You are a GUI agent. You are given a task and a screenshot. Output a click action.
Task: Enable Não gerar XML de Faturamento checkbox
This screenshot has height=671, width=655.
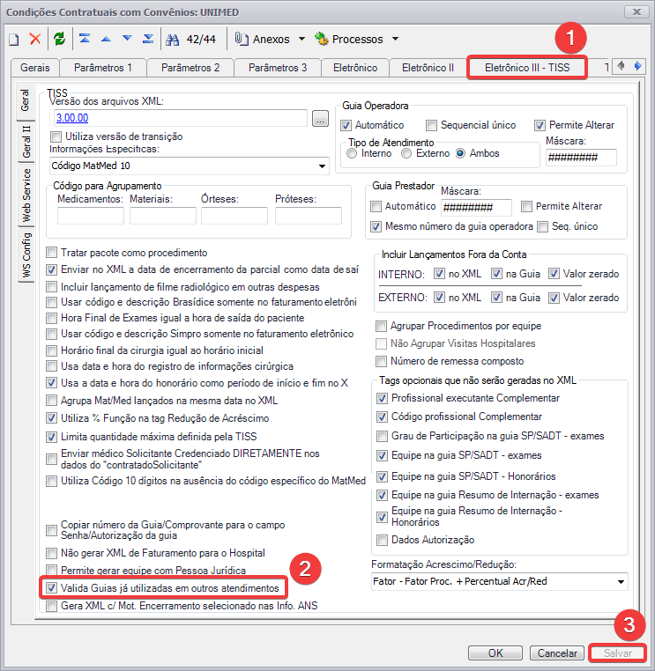pyautogui.click(x=51, y=553)
